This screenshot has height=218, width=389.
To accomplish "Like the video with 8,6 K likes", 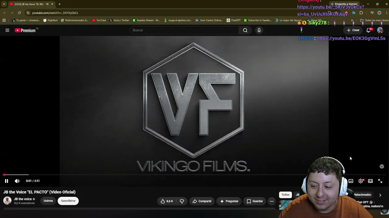I will tap(167, 201).
